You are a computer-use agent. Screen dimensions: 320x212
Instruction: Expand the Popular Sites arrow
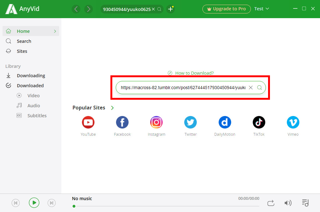coord(112,108)
